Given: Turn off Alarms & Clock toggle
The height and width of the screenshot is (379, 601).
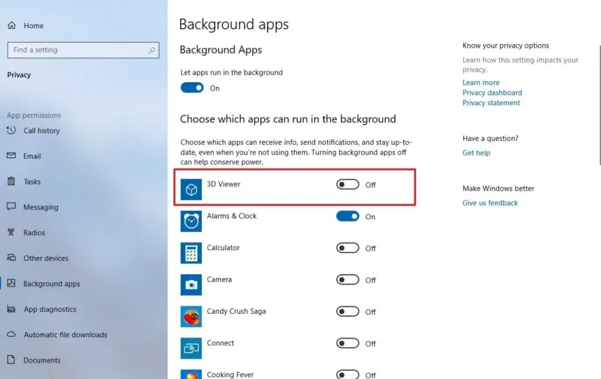Looking at the screenshot, I should (x=347, y=216).
